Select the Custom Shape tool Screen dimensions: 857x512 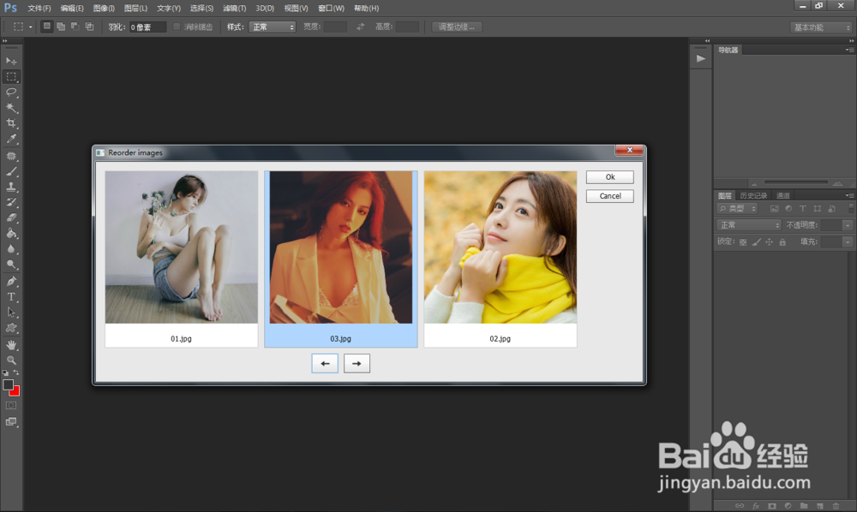coord(11,328)
